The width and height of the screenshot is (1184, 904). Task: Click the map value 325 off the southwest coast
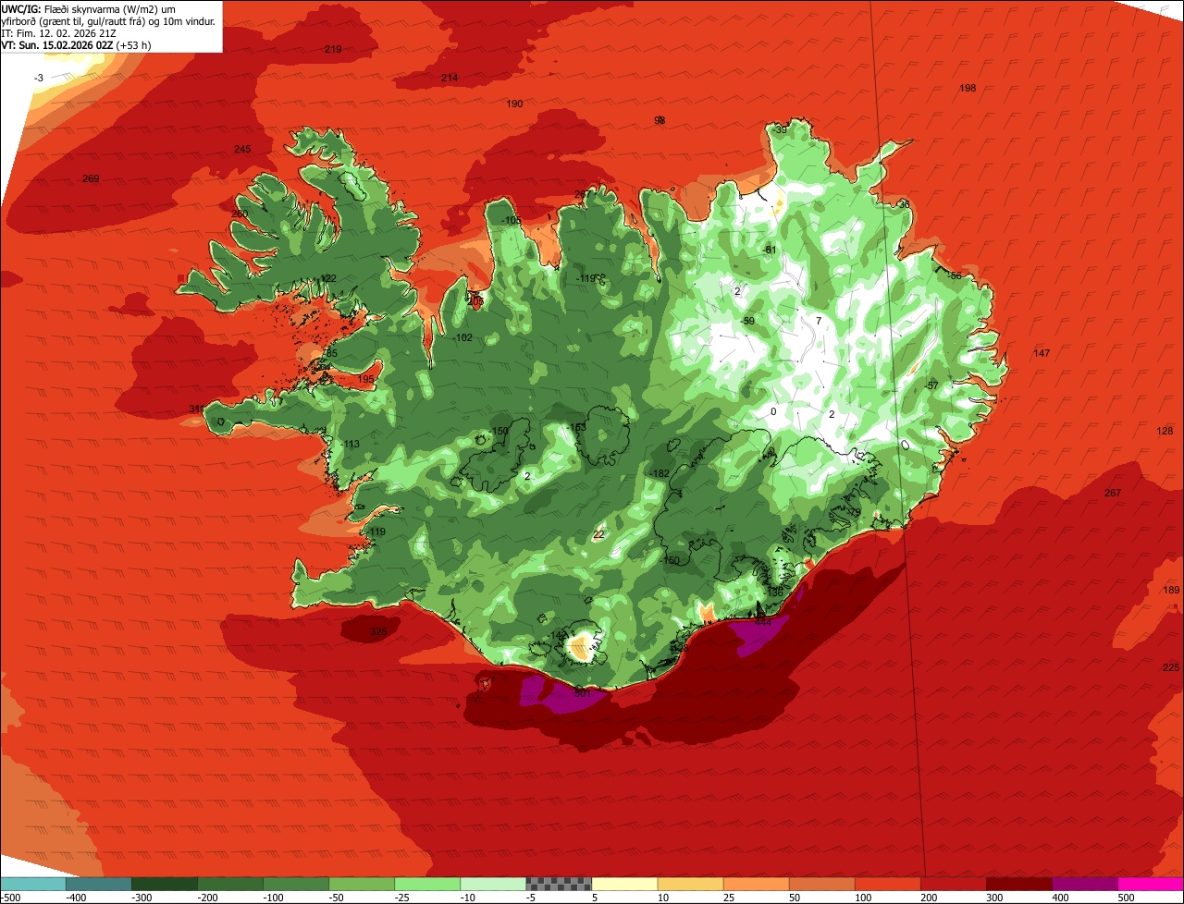(378, 632)
